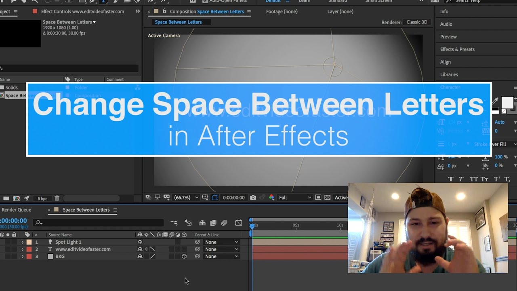Open the composition mini-flowchart icon
Viewport: 517px width, 291px height.
coord(174,222)
